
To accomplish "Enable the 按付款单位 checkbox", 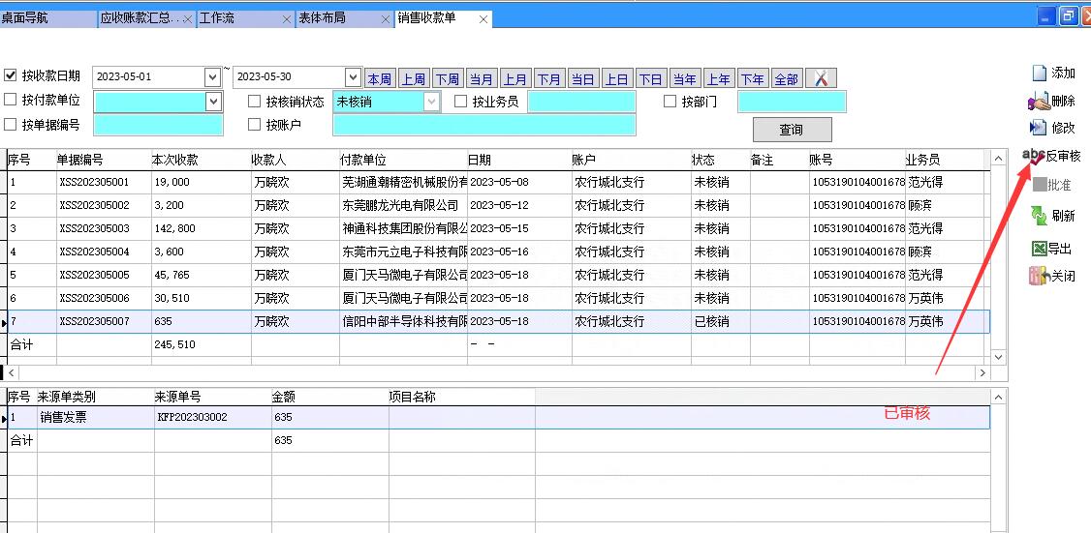I will pyautogui.click(x=11, y=100).
